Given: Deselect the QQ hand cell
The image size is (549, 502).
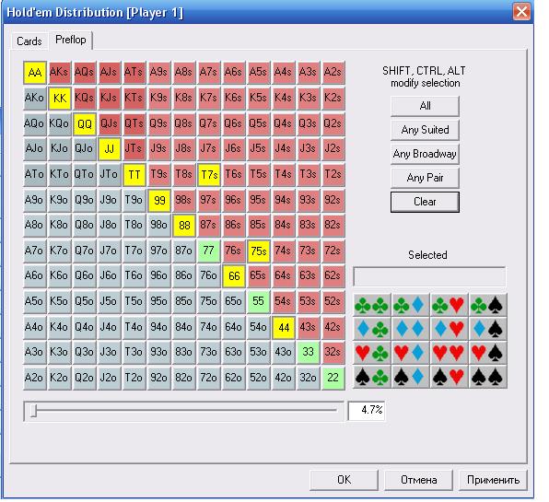Looking at the screenshot, I should click(85, 123).
